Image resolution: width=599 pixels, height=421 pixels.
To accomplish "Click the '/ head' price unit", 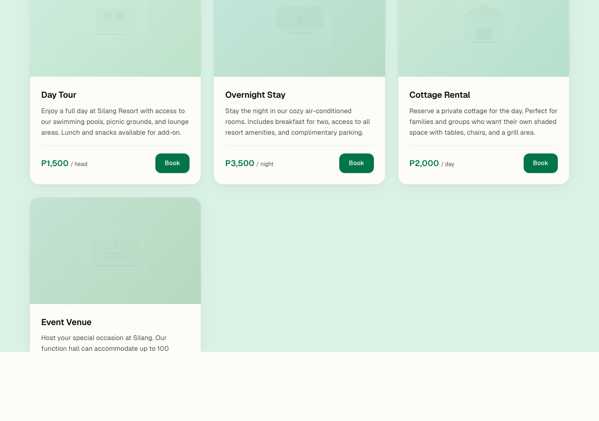I will click(x=79, y=164).
